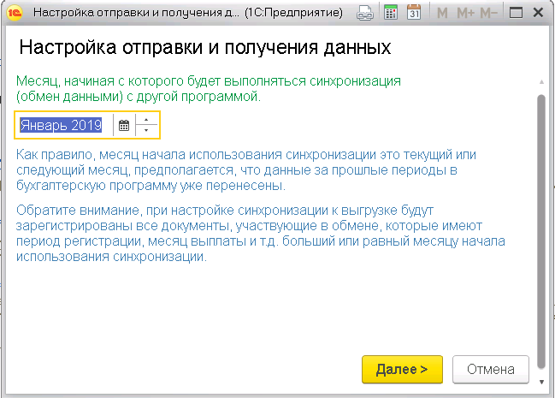Click the M memory button
This screenshot has width=555, height=398.
tap(442, 13)
